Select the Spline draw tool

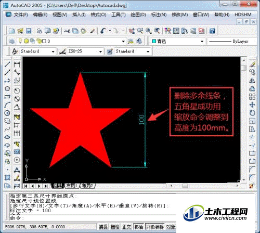coord(7,129)
